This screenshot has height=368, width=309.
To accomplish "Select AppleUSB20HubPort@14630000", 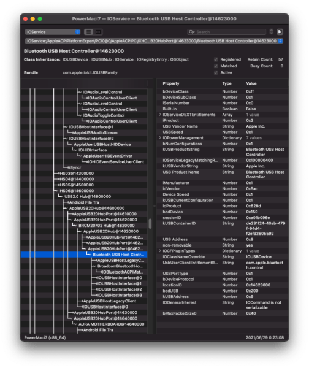I will (84, 313).
